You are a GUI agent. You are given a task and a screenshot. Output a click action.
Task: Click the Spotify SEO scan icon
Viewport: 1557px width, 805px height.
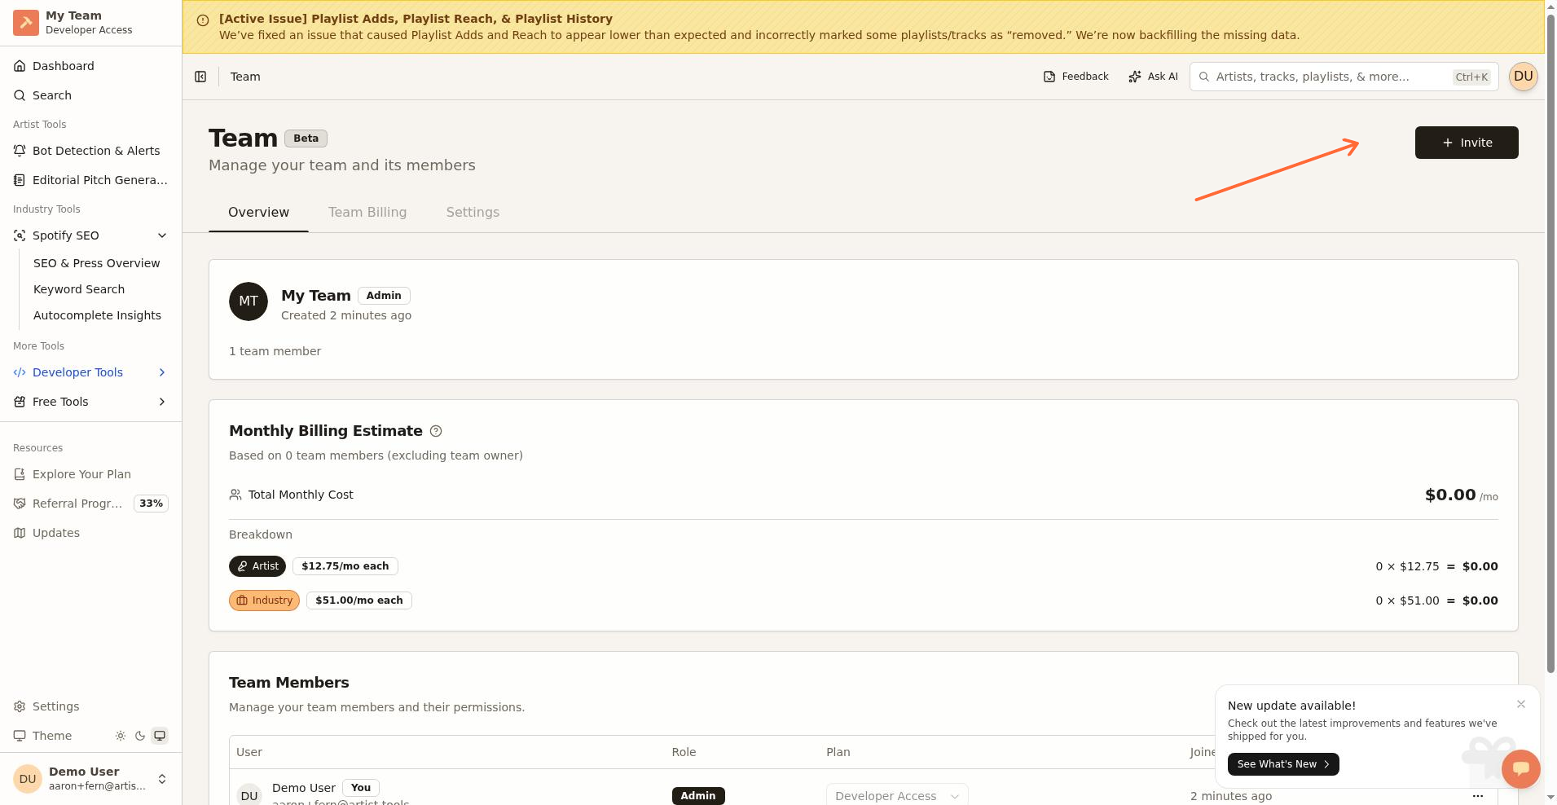point(20,235)
